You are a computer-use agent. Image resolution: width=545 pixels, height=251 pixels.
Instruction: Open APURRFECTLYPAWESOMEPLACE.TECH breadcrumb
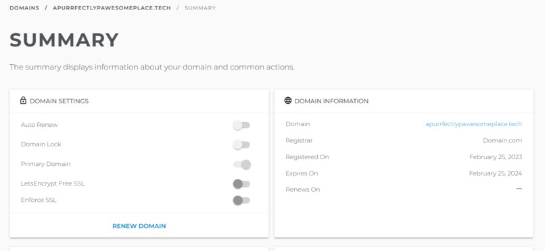click(112, 7)
